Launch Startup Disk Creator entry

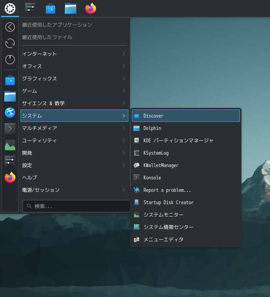pyautogui.click(x=186, y=202)
